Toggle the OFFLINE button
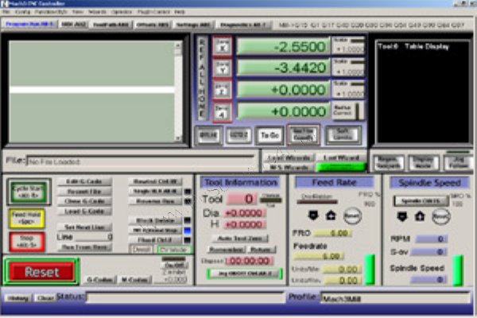This screenshot has width=477, height=318. [208, 135]
